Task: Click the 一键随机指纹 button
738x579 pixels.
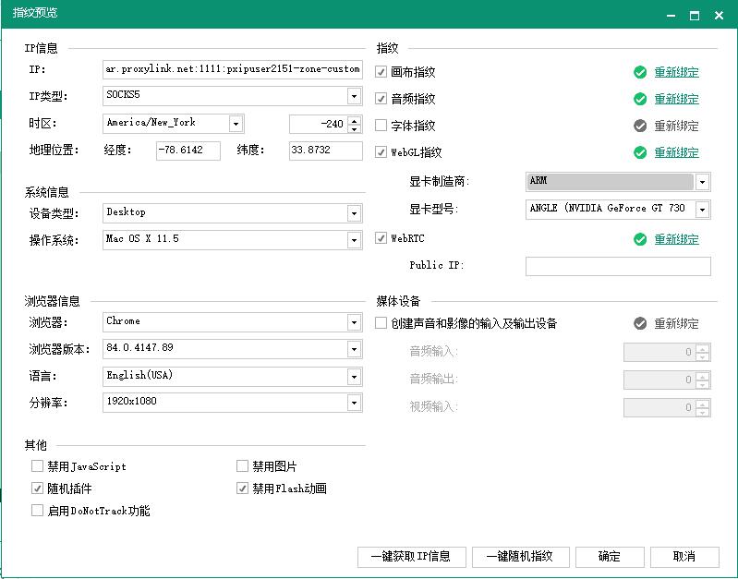Action: pyautogui.click(x=521, y=557)
